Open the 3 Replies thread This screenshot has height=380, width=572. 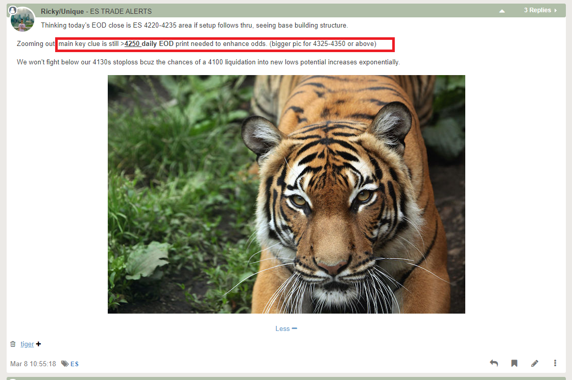pyautogui.click(x=541, y=10)
